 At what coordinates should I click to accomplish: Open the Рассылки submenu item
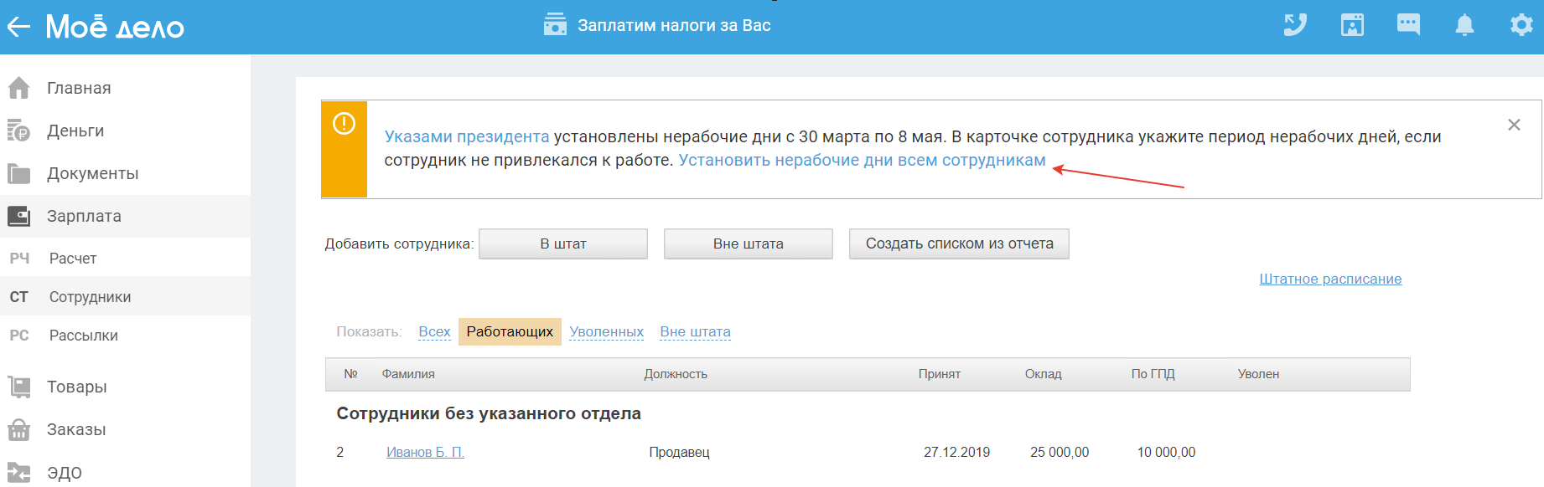83,336
